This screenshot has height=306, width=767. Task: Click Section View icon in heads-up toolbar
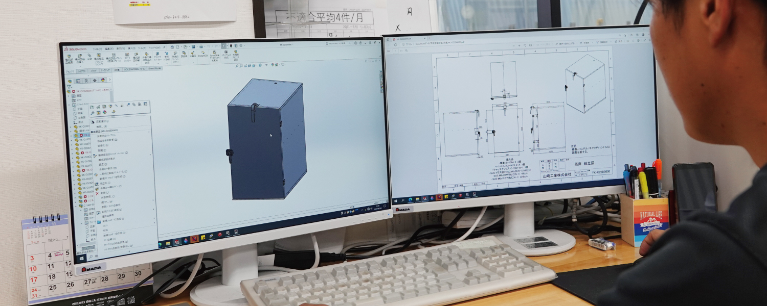(x=250, y=66)
